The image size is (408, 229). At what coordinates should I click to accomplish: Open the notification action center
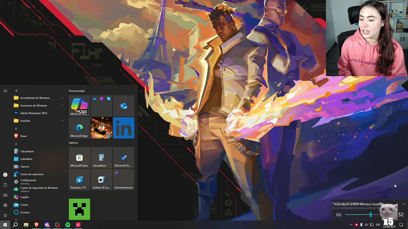(401, 225)
